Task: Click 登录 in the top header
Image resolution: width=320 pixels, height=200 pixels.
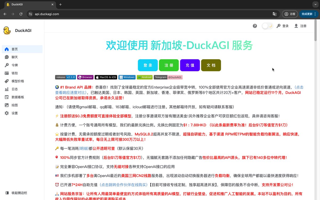Action: click(283, 26)
